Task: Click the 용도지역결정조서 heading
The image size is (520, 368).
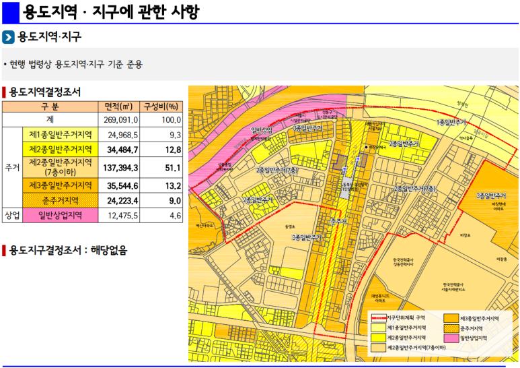Action: pos(45,92)
